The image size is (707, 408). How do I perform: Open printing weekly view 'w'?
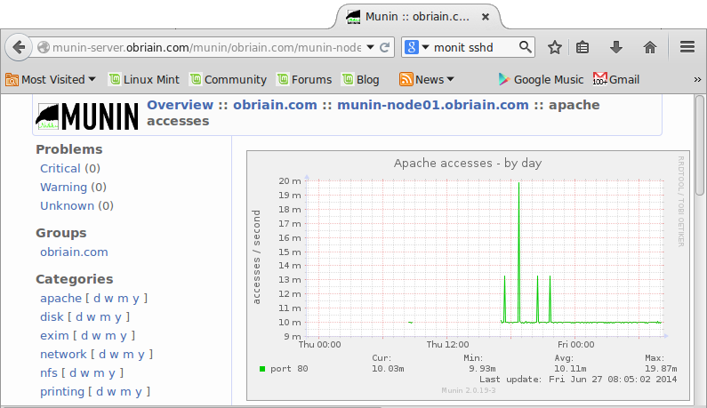pyautogui.click(x=111, y=392)
